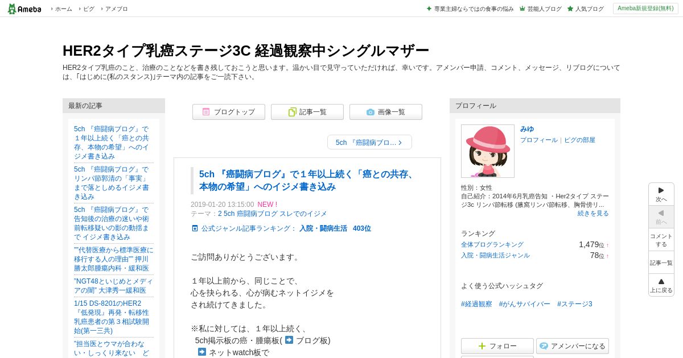Open the ホーム link in top bar
Image resolution: width=683 pixels, height=358 pixels.
point(63,9)
